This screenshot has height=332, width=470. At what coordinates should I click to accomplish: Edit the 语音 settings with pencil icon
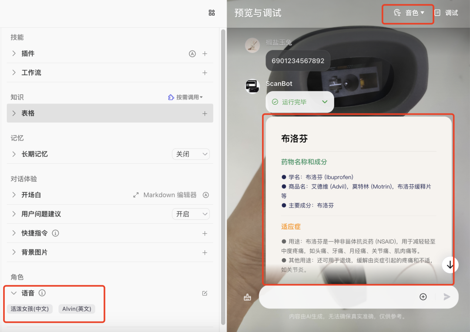[205, 293]
